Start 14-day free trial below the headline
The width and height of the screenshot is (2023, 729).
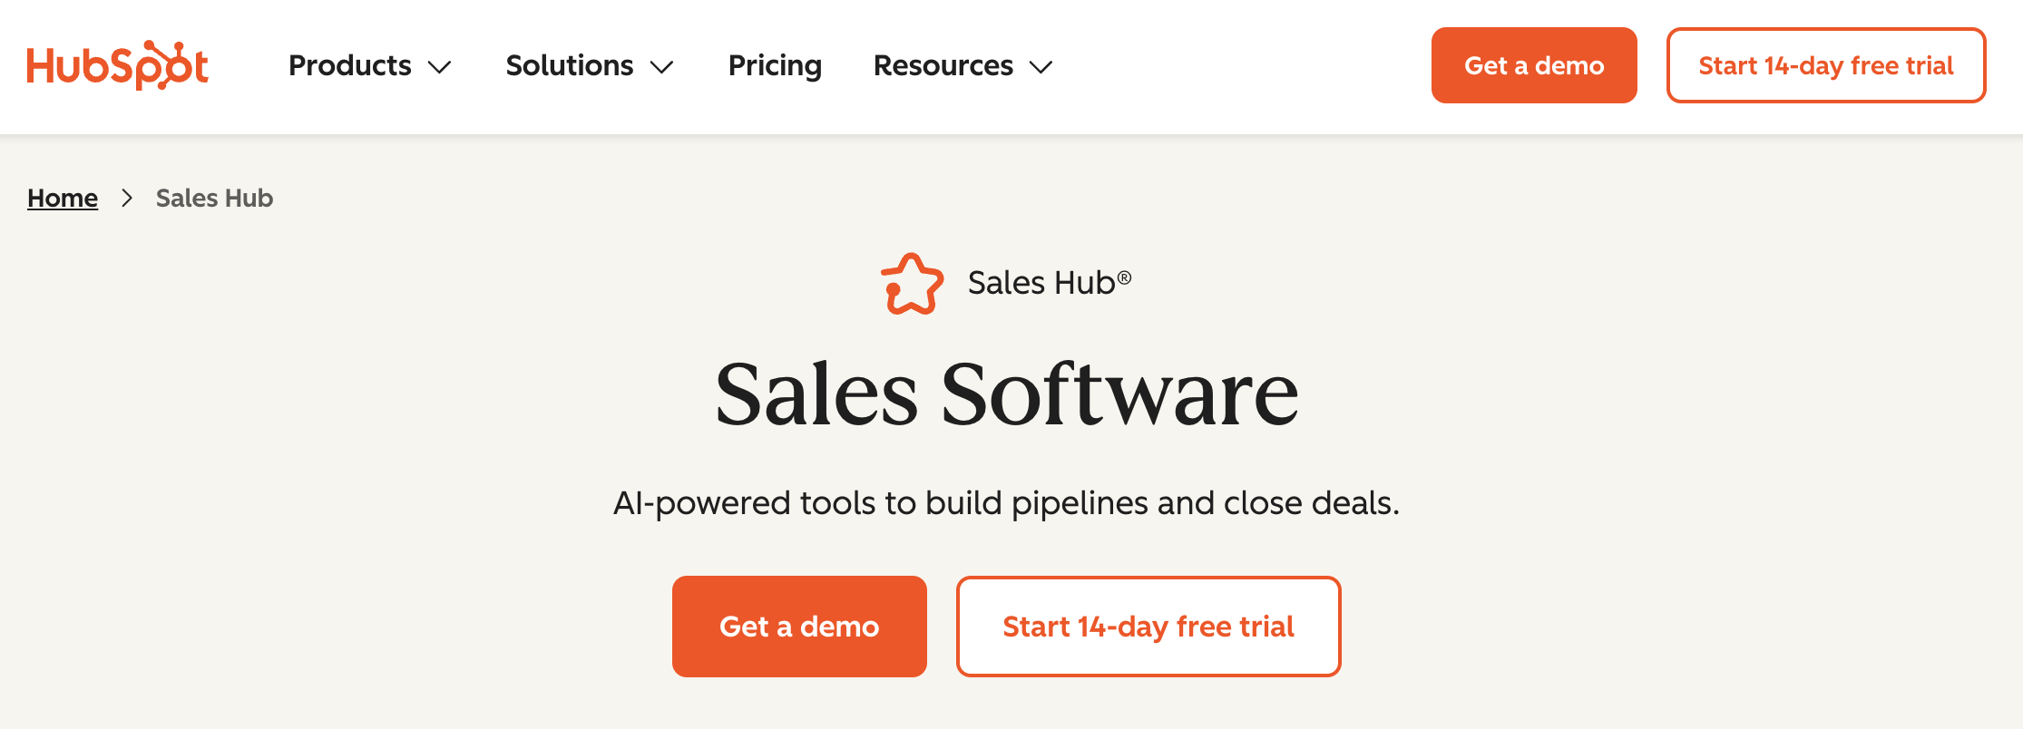tap(1148, 626)
